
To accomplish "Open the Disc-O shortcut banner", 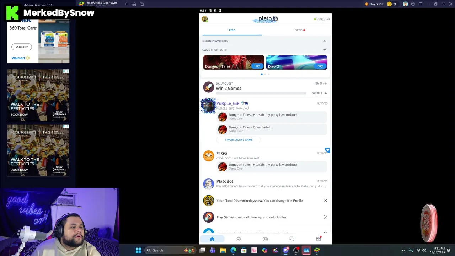I will pos(296,63).
